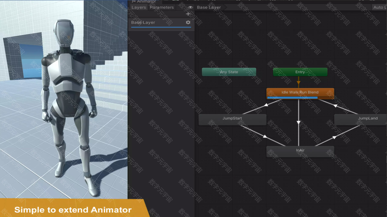This screenshot has height=217, width=387.
Task: Switch to the Parameters tab
Action: point(162,7)
